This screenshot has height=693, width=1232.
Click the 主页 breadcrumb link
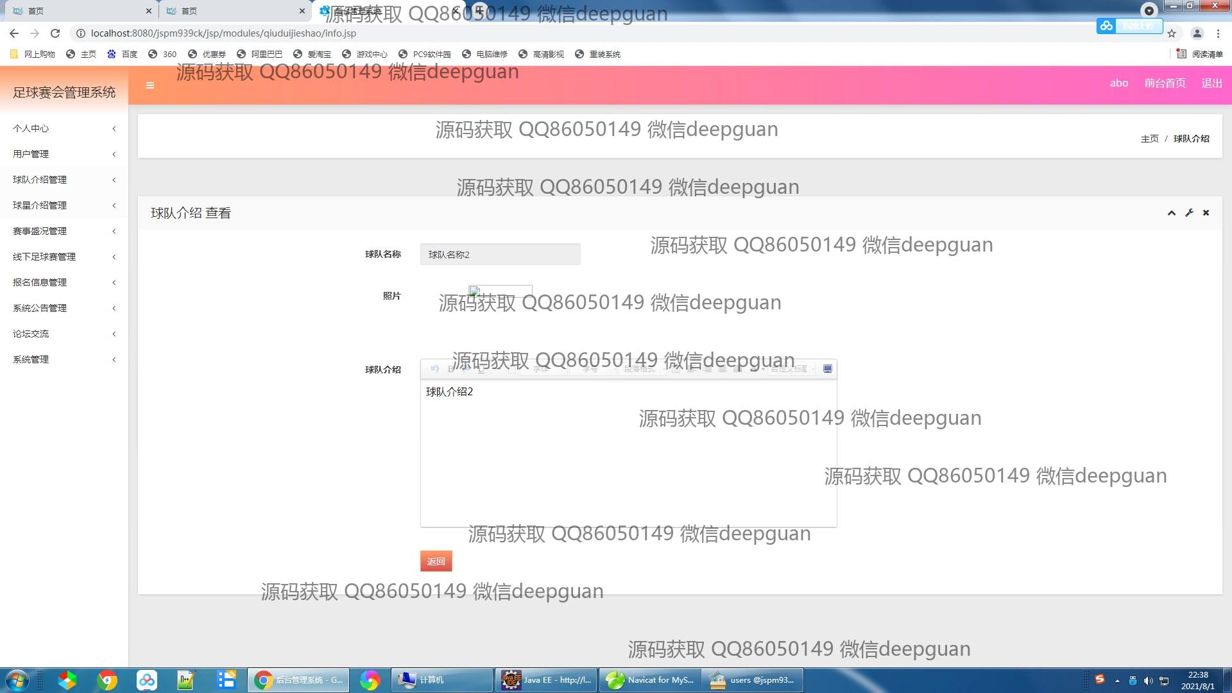1149,139
